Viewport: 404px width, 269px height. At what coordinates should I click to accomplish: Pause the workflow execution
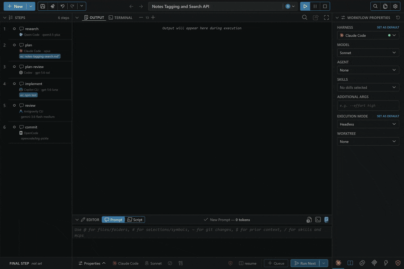(x=315, y=6)
